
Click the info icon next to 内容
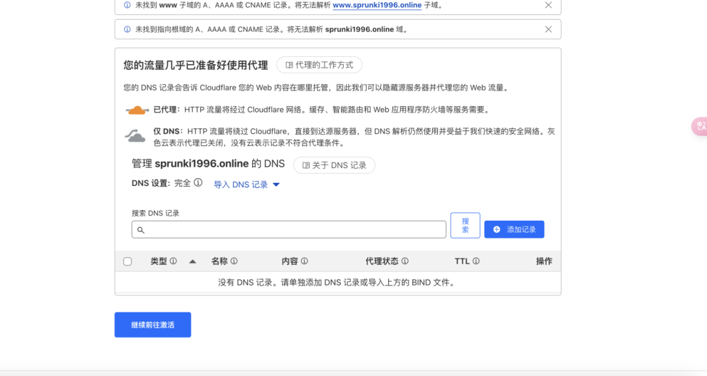304,261
